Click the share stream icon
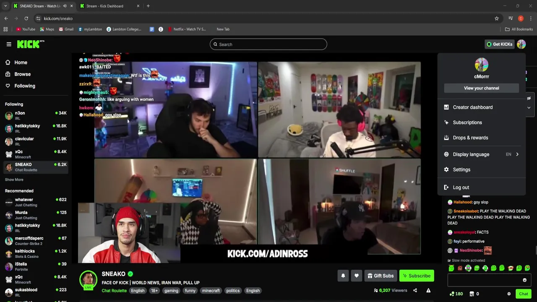This screenshot has width=537, height=302. point(415,290)
